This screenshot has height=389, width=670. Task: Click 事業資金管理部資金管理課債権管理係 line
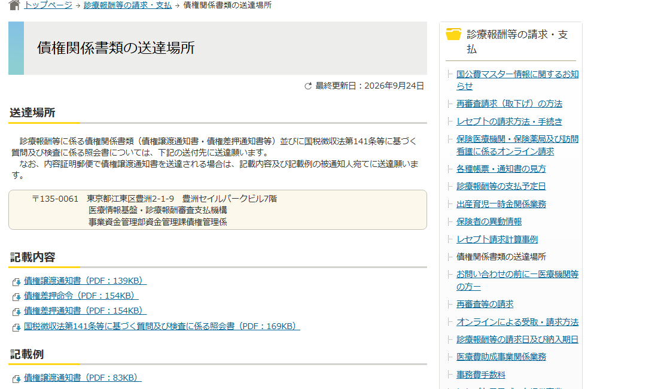pos(158,222)
